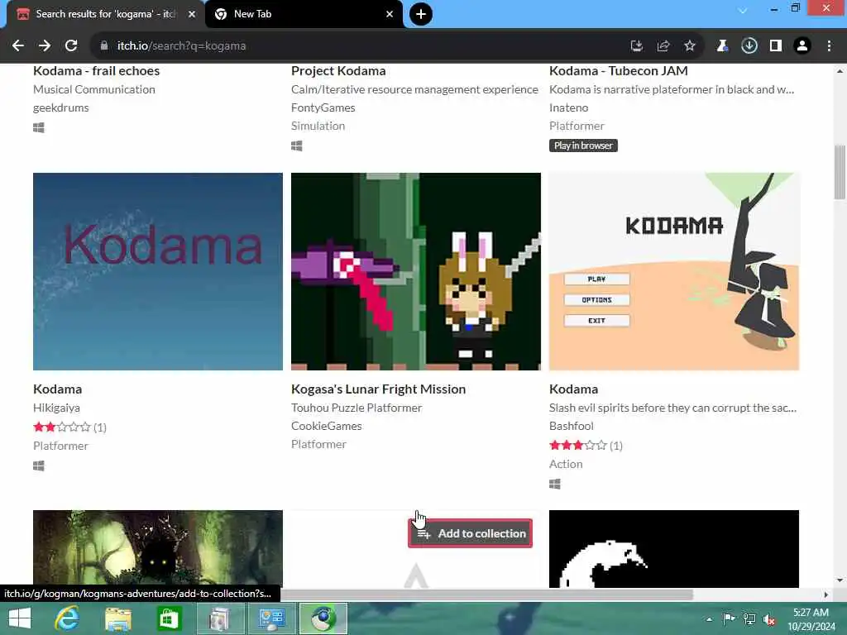Image resolution: width=847 pixels, height=635 pixels.
Task: Click Action genre under Bashfool's Kodama
Action: tap(566, 465)
